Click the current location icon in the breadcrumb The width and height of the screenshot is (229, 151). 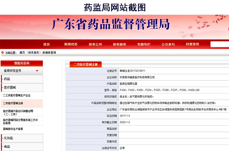[x=3, y=53]
